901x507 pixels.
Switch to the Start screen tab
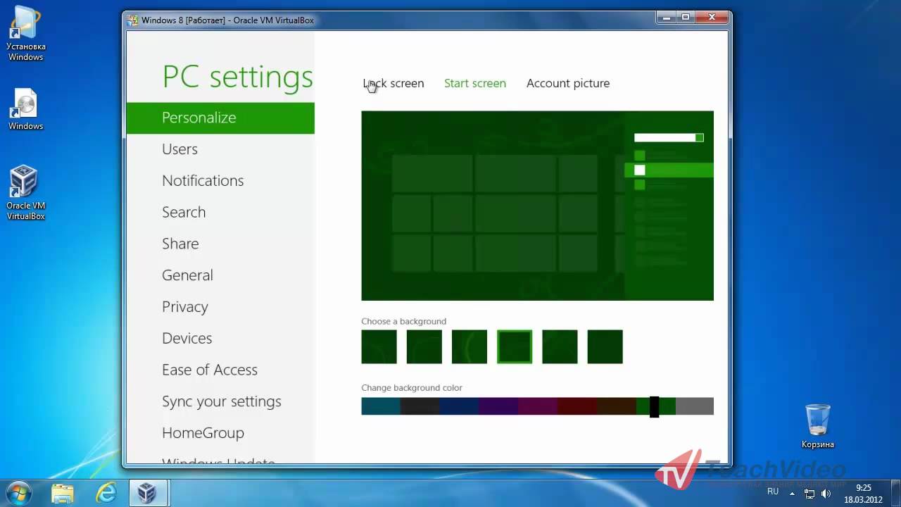(475, 83)
